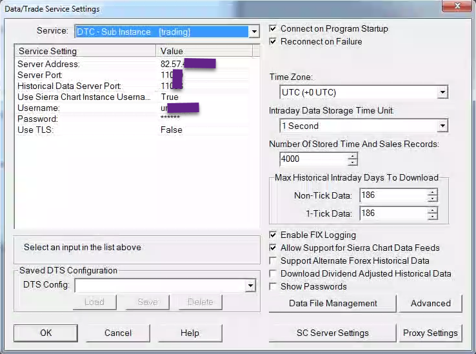This screenshot has width=476, height=354.
Task: Click the Use TLS value False
Action: [172, 130]
